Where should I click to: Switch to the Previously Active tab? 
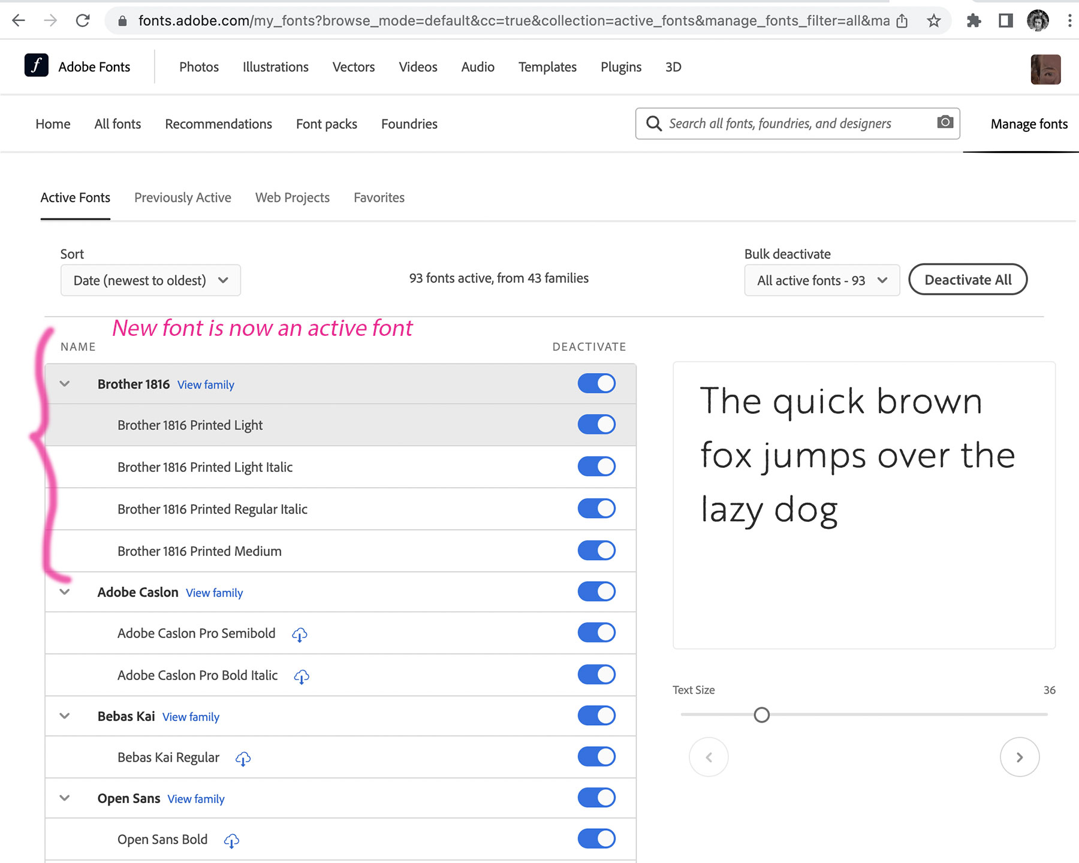click(x=182, y=198)
